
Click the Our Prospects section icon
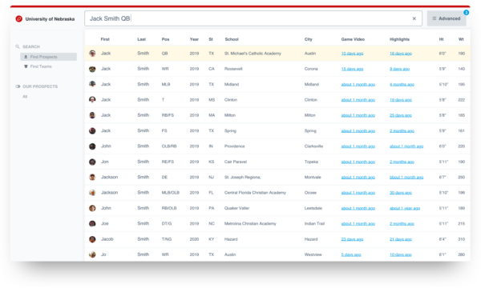point(18,86)
